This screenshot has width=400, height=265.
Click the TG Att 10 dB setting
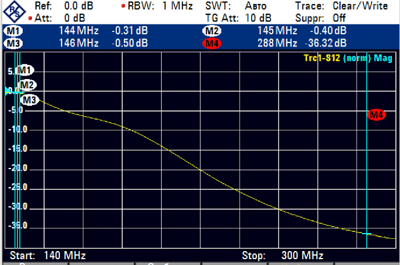pyautogui.click(x=238, y=17)
